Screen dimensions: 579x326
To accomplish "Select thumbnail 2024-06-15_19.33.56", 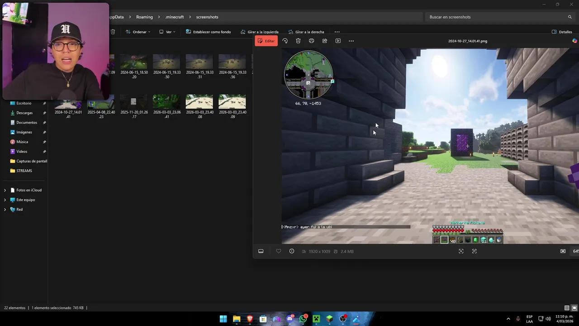I will (x=233, y=67).
